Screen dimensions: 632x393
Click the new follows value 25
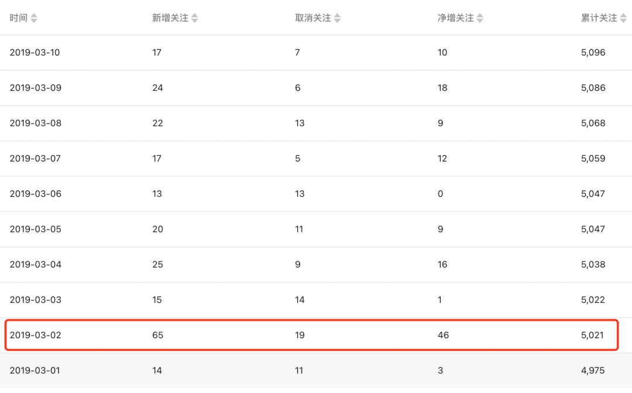158,265
